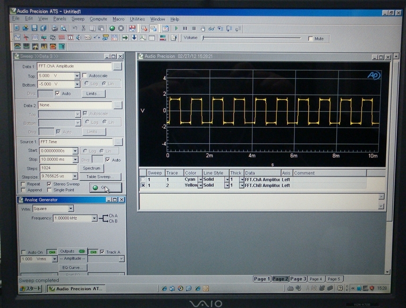This screenshot has width=406, height=308.
Task: Open Print Preview from the toolbar
Action: click(x=63, y=28)
